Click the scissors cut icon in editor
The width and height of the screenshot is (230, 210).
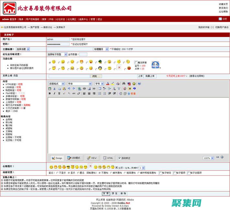[54, 89]
